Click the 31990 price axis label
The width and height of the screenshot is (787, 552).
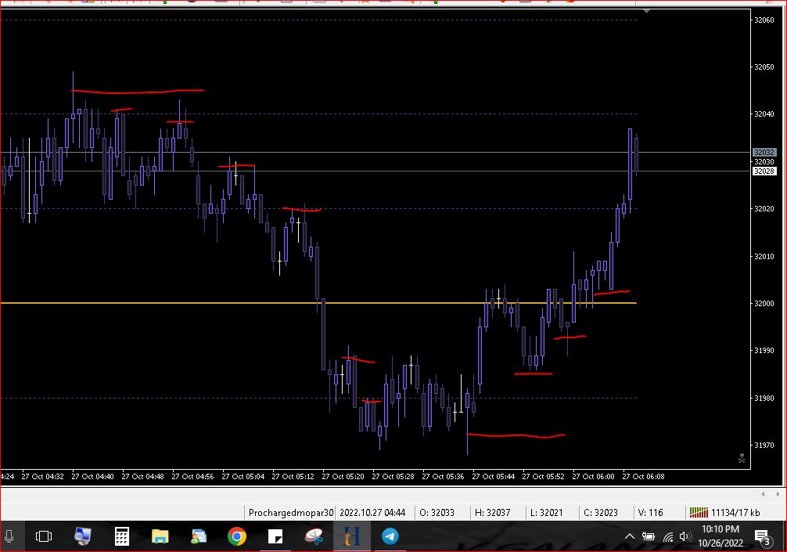point(764,351)
